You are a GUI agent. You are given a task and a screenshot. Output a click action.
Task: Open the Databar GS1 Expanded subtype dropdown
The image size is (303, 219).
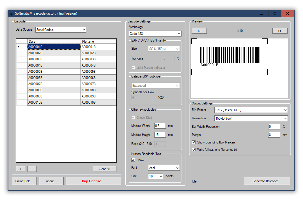155,86
